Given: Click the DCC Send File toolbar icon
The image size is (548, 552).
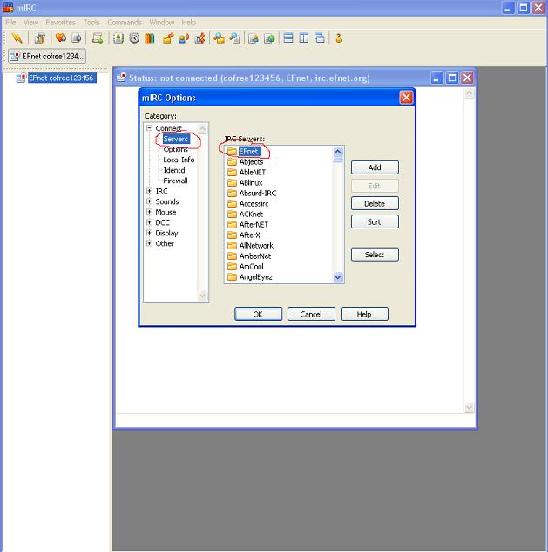Looking at the screenshot, I should point(168,38).
